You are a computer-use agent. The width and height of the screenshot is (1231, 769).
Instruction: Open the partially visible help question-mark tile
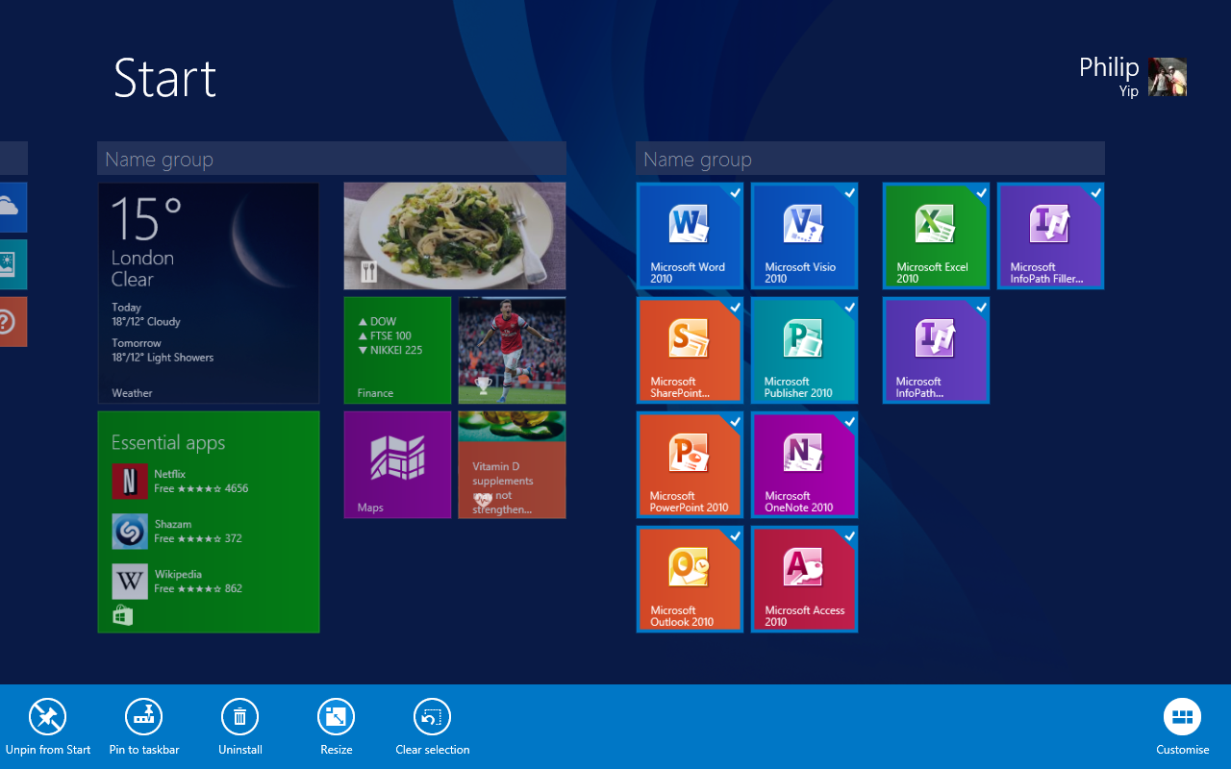coord(13,322)
